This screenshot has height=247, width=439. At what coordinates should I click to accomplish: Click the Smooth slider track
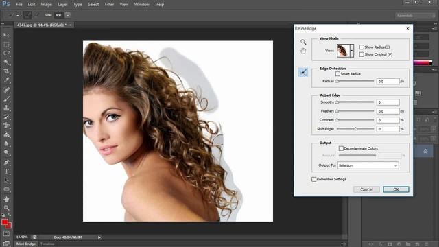coord(355,102)
